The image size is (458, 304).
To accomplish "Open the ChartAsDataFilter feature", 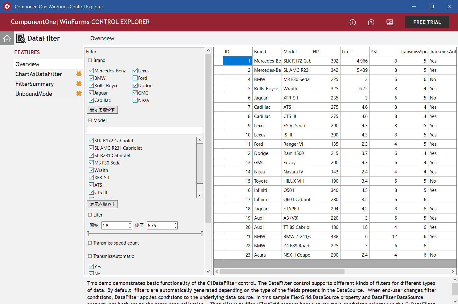I will tap(49, 74).
